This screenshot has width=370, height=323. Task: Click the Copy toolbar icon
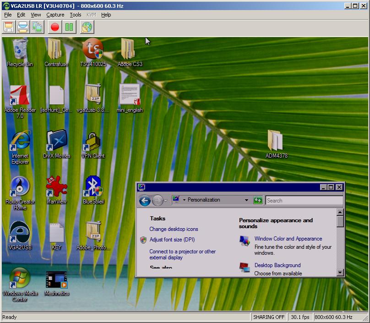click(37, 27)
